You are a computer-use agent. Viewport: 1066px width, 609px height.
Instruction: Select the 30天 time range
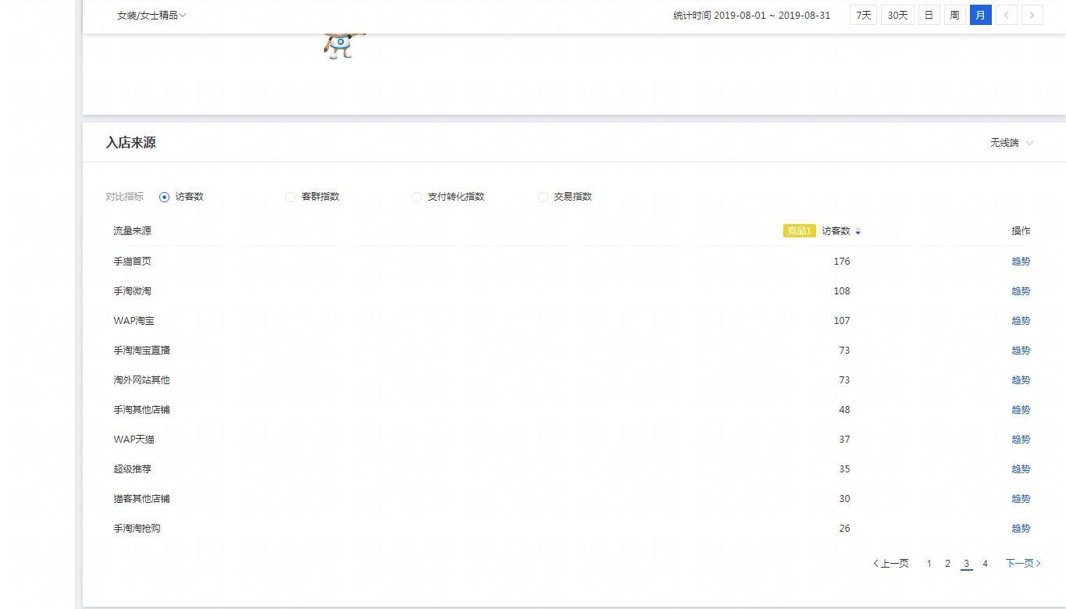(897, 15)
